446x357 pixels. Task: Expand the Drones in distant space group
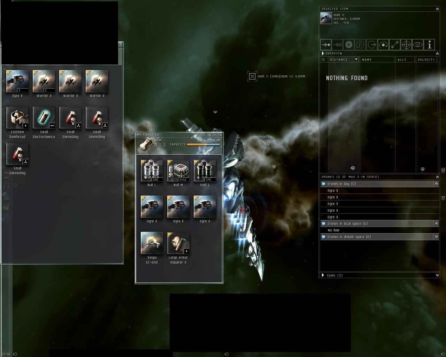436,237
